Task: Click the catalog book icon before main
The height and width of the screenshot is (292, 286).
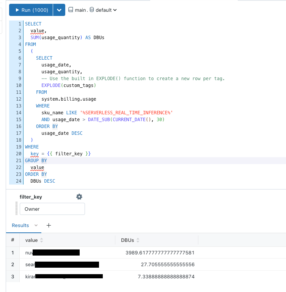Action: pyautogui.click(x=71, y=10)
